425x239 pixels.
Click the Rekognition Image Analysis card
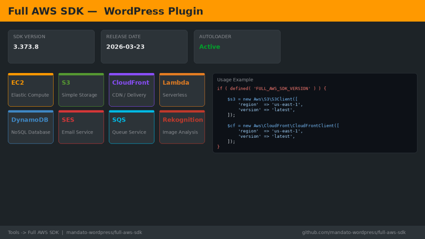click(182, 127)
